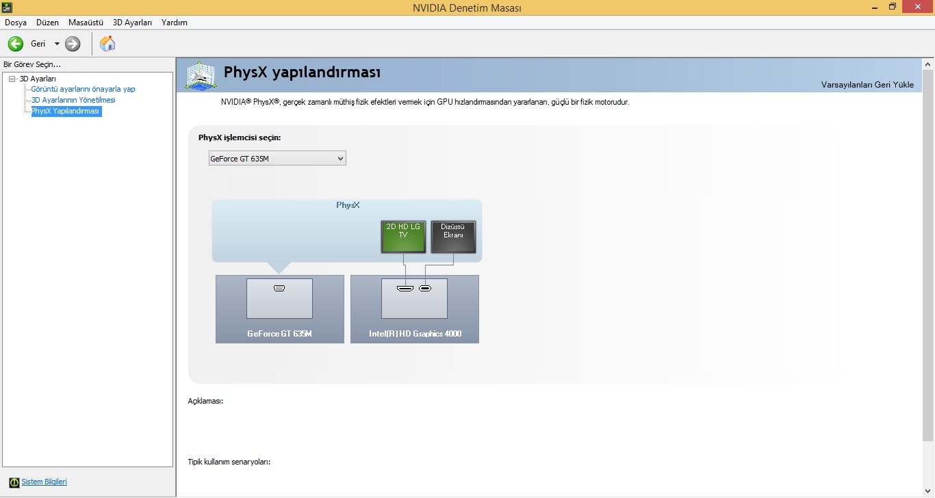Select 3D Ayarları tree item label

pos(38,79)
